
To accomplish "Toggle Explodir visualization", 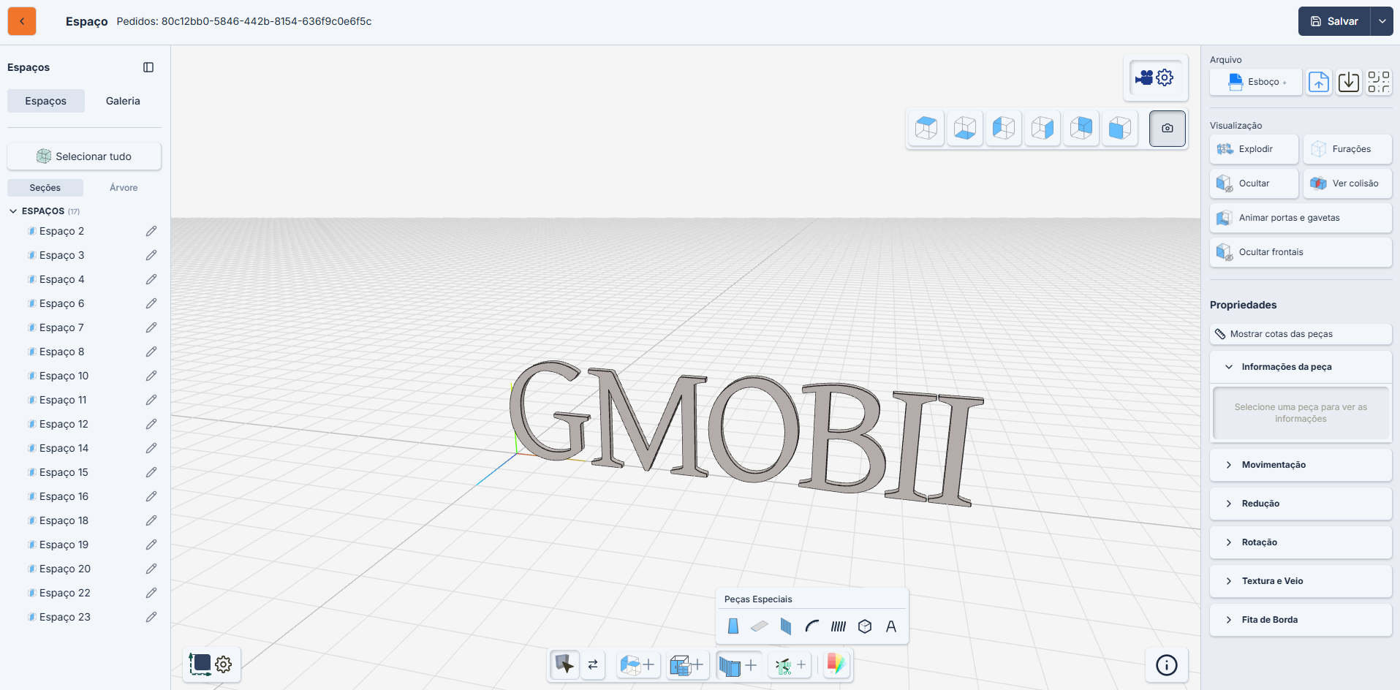I will point(1254,149).
